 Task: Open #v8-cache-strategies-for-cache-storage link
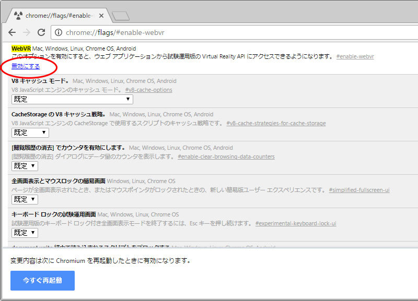click(276, 123)
